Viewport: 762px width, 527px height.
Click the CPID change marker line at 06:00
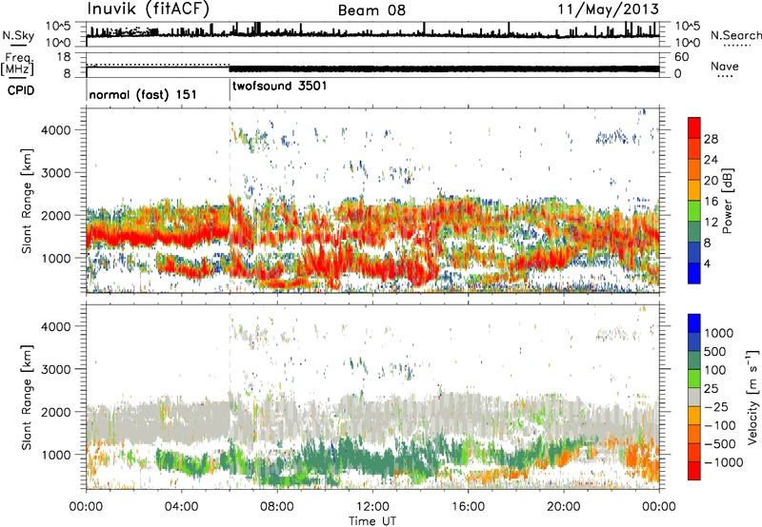tap(230, 88)
